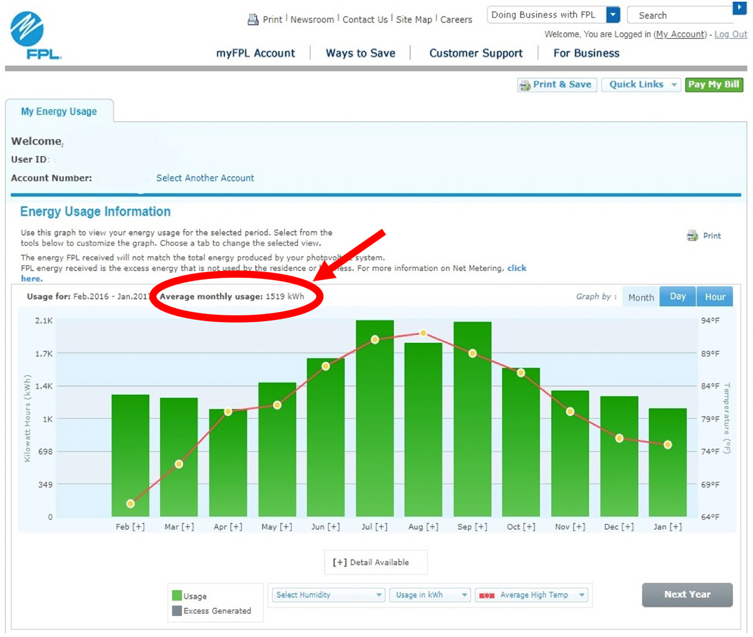The width and height of the screenshot is (753, 637).
Task: Open the Doing Business with FPL dropdown
Action: click(613, 15)
